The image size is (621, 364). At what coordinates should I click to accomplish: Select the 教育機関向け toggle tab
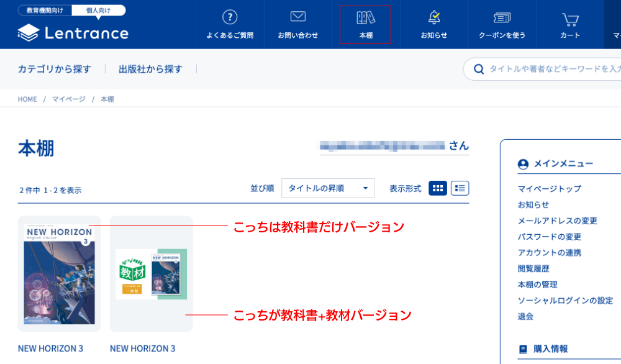point(45,11)
